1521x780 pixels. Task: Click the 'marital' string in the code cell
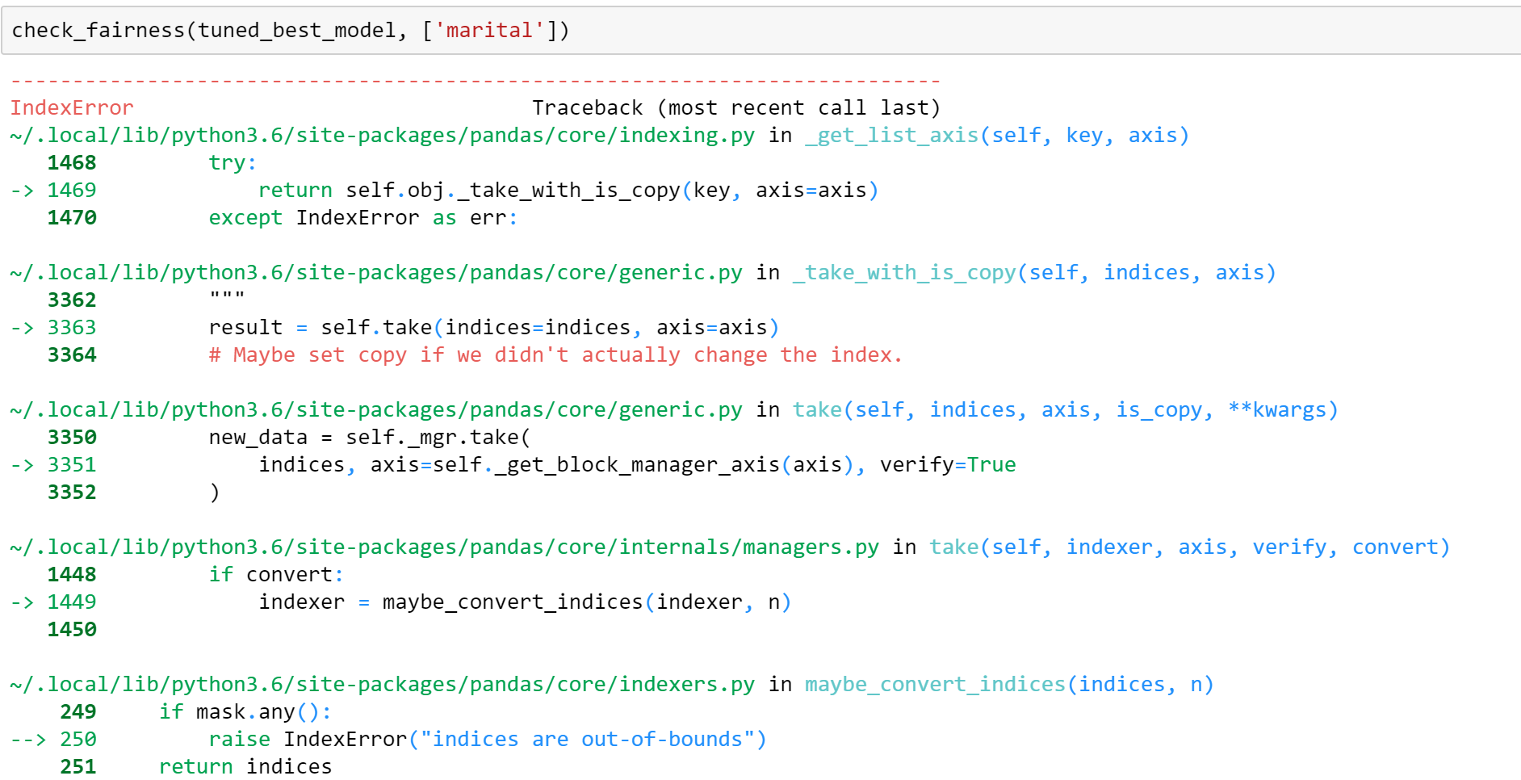pos(489,31)
